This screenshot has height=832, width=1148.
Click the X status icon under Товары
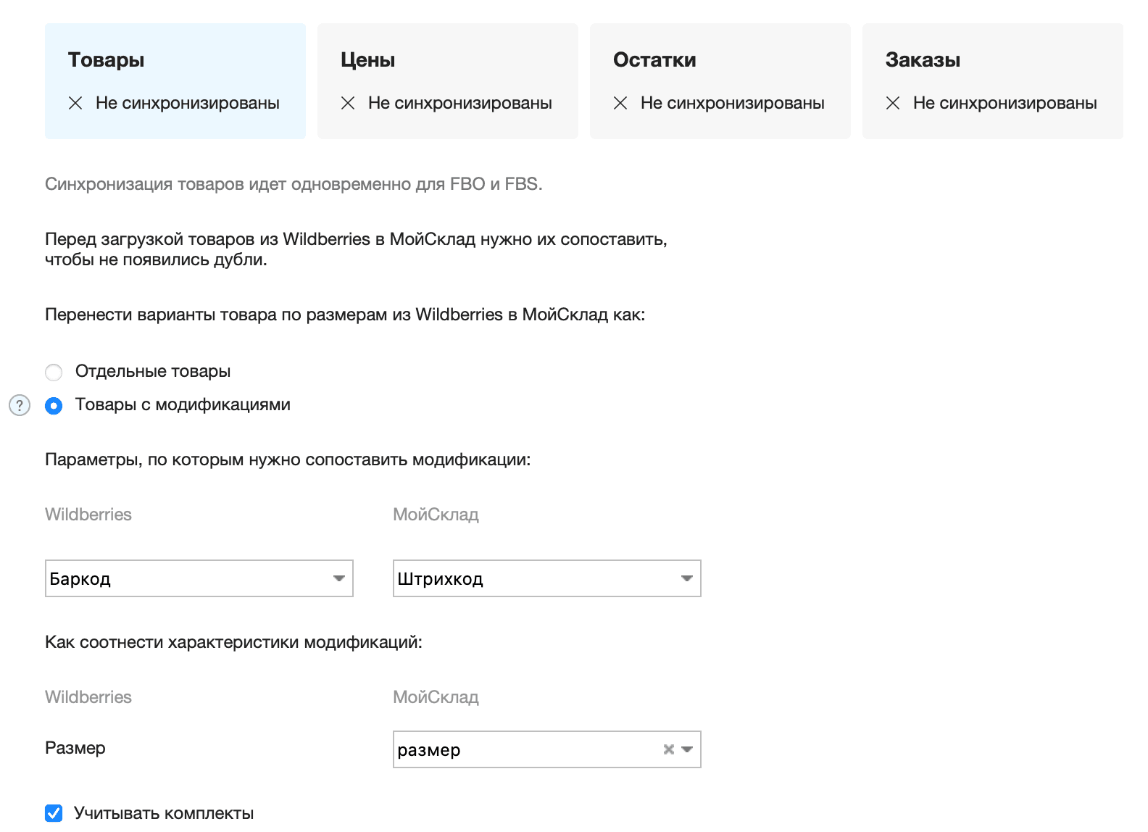click(75, 103)
